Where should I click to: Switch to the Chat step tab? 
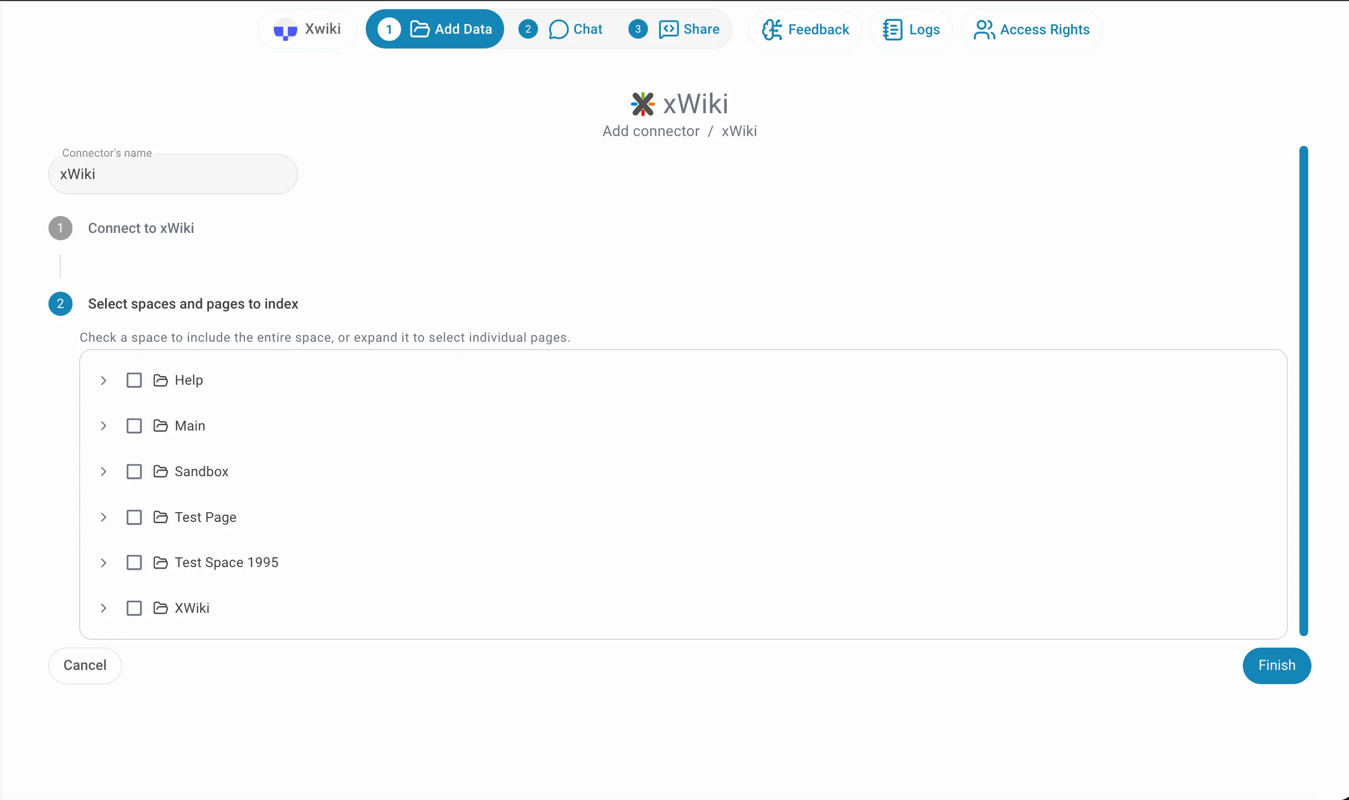[x=561, y=29]
